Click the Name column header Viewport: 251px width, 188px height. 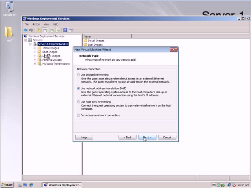107,36
